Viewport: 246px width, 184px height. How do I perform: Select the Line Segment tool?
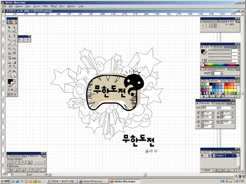[x=9, y=40]
